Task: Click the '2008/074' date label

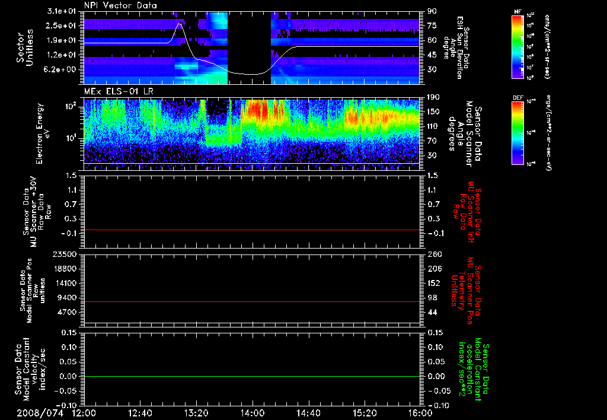Action: point(40,413)
